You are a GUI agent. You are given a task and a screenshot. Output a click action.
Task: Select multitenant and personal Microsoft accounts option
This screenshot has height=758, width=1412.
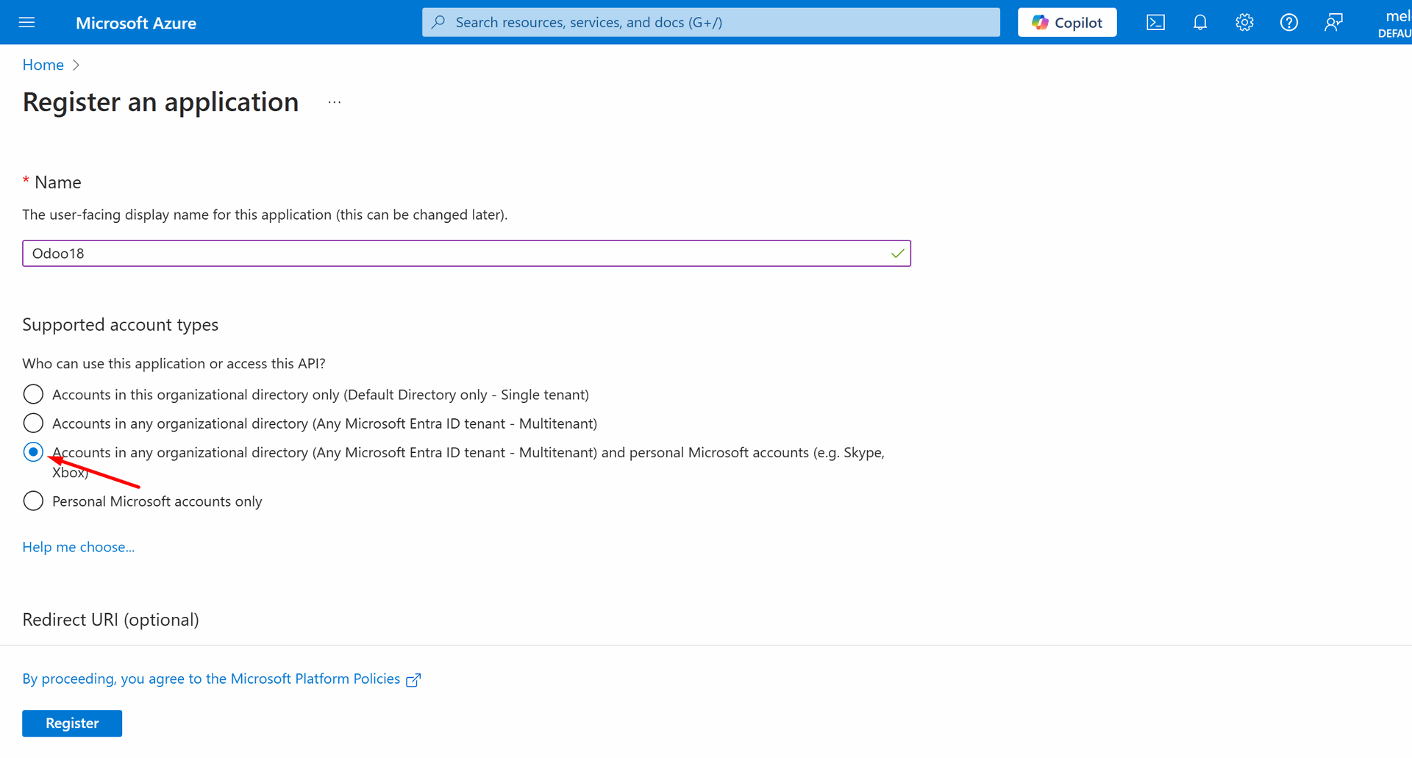point(33,452)
